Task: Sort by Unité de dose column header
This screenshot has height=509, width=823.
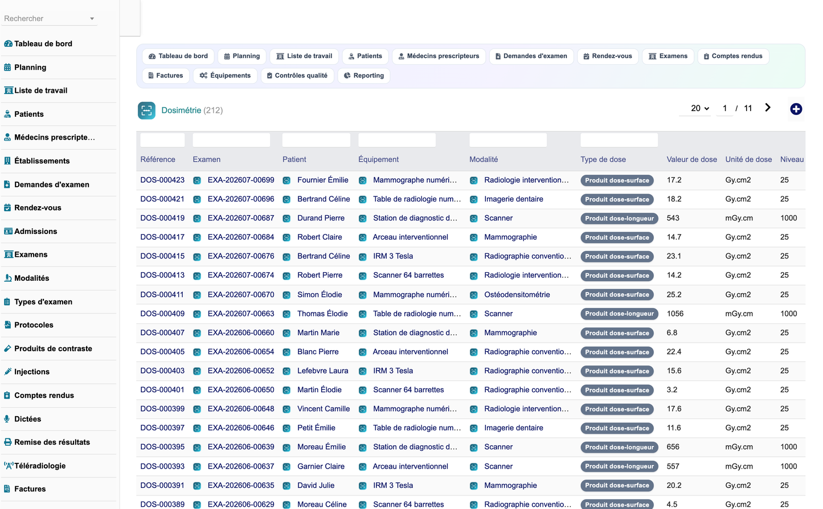Action: click(748, 159)
